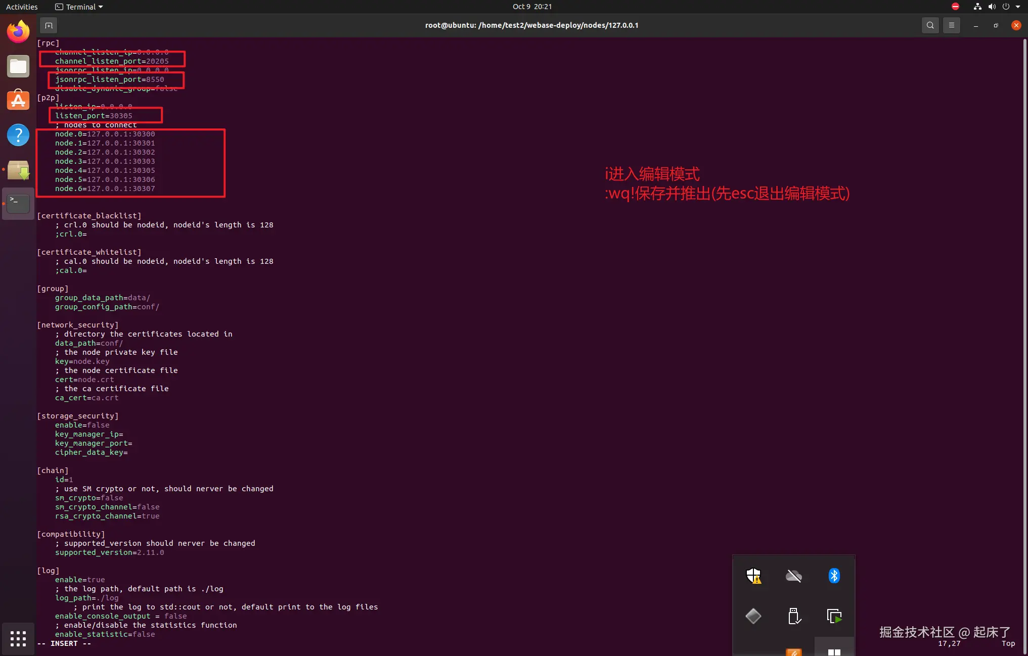This screenshot has width=1028, height=656.
Task: Click the Bluetooth tray icon
Action: tap(834, 576)
